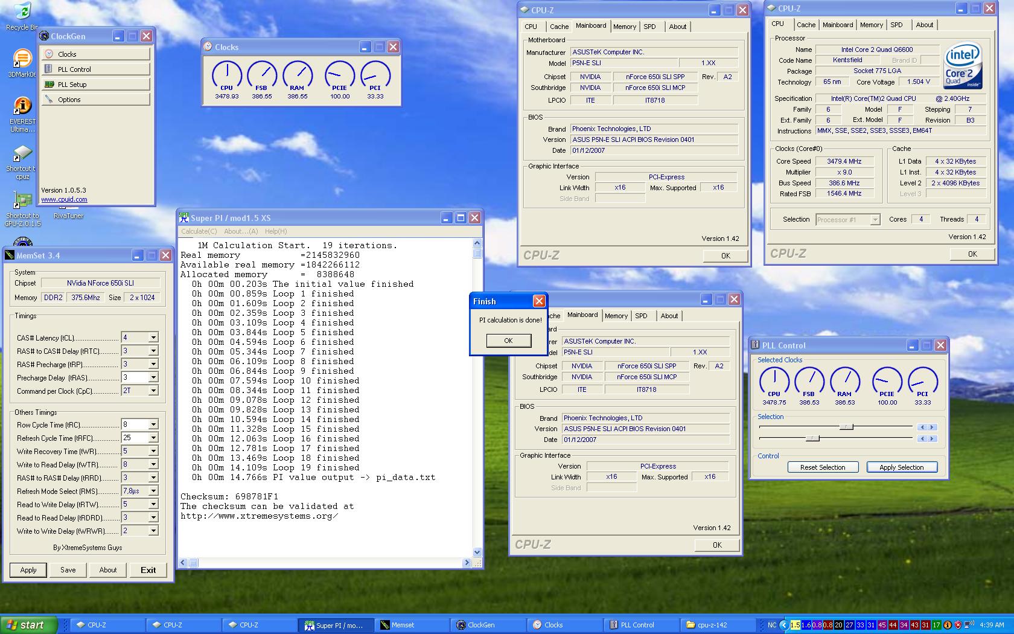Screen dimensions: 1014x634
Task: Open the Row Cycle Time (tRC) dropdown
Action: click(x=153, y=424)
